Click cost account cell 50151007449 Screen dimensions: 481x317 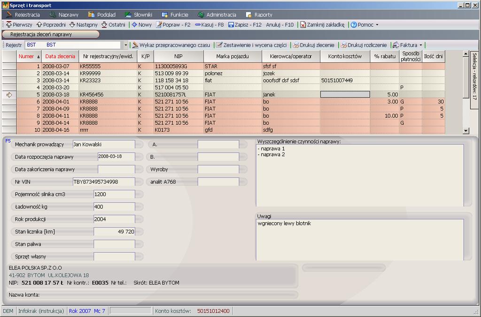(x=345, y=80)
